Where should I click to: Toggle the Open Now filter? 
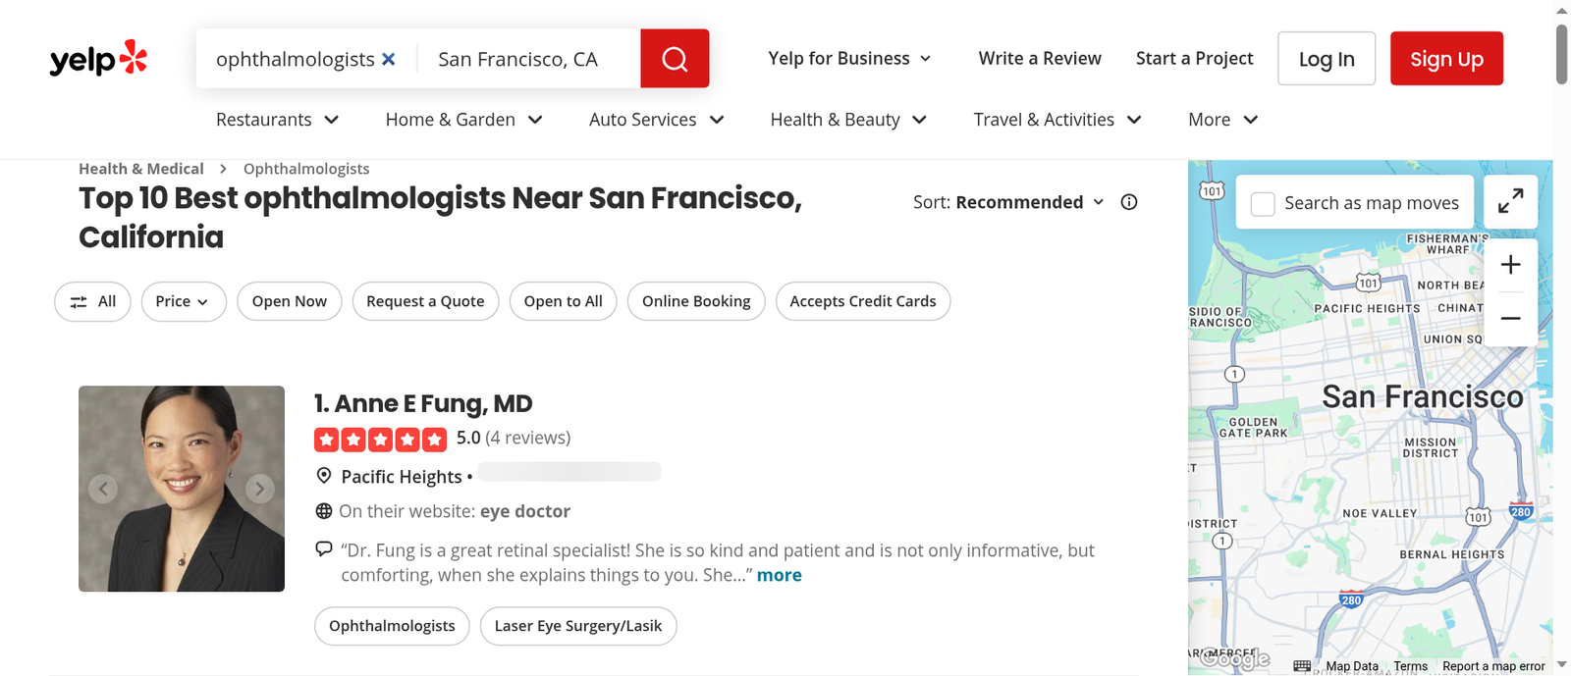tap(290, 301)
